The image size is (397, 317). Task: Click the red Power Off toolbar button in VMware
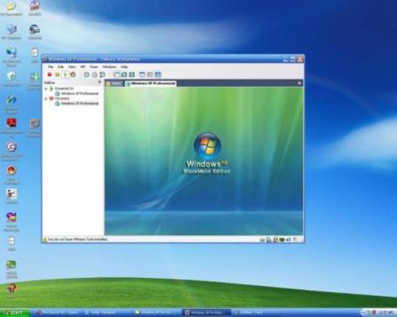[50, 75]
